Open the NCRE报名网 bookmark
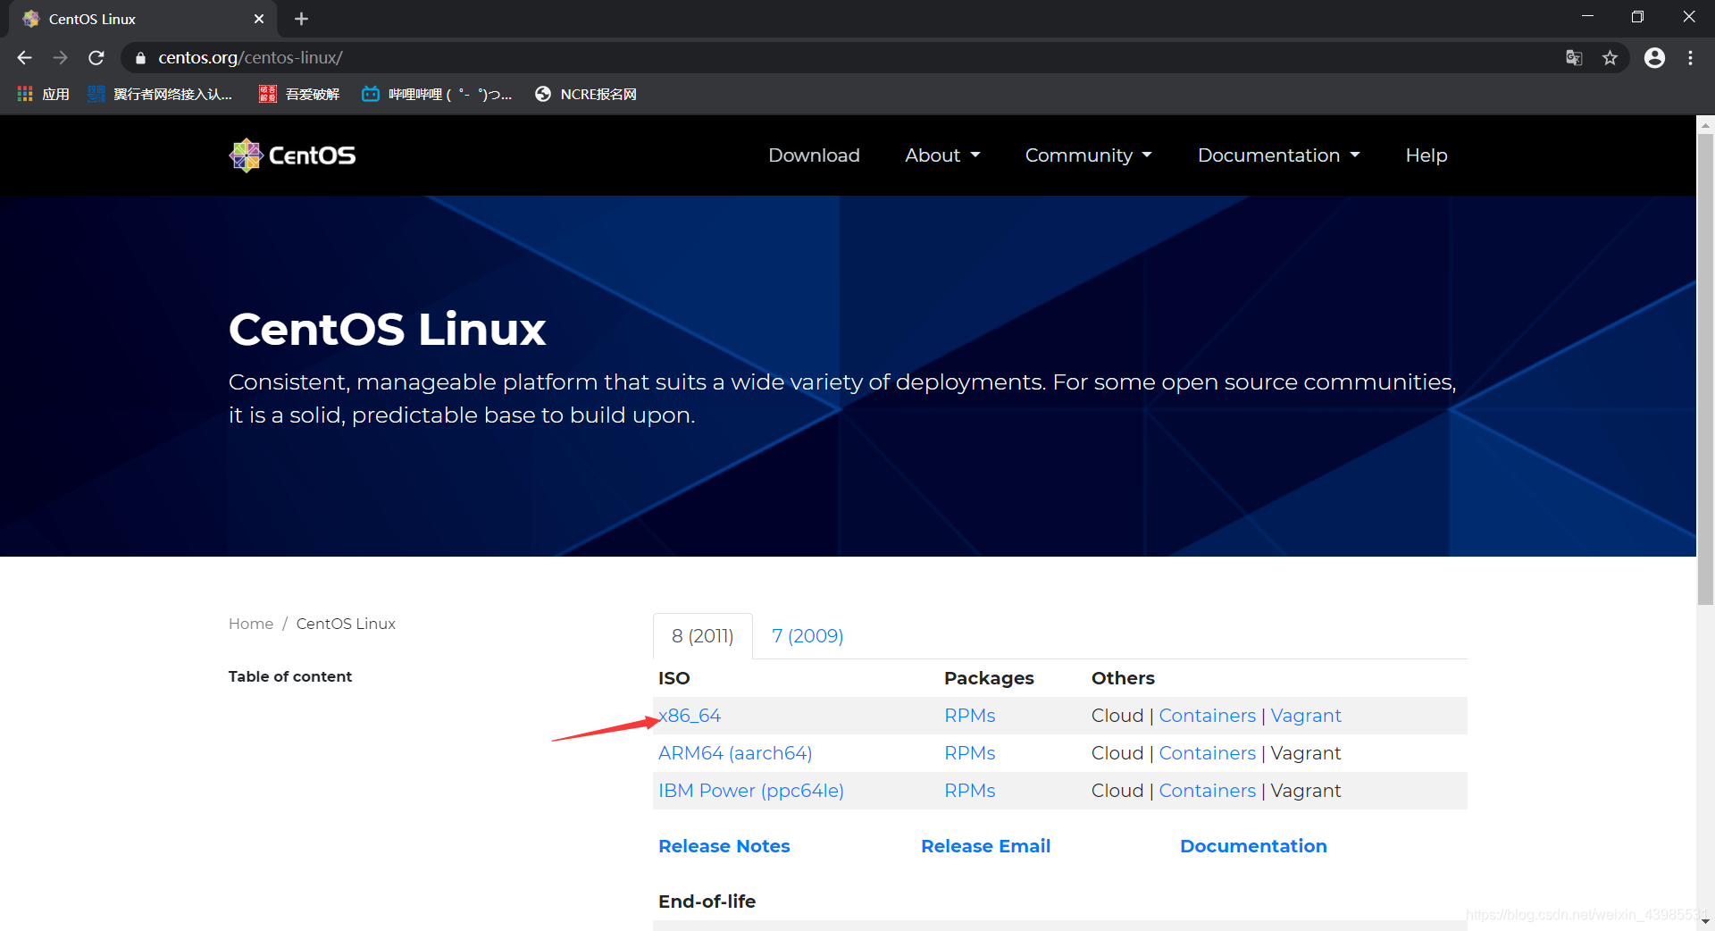This screenshot has width=1715, height=931. click(x=585, y=94)
